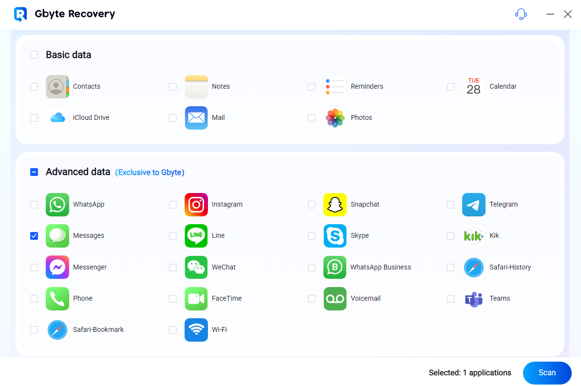Click the Snapchat ghost icon
The height and width of the screenshot is (386, 581).
pos(335,204)
